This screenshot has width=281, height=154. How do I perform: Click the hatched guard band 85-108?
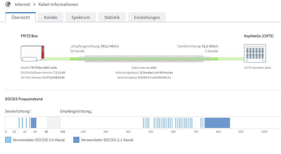tap(54, 123)
